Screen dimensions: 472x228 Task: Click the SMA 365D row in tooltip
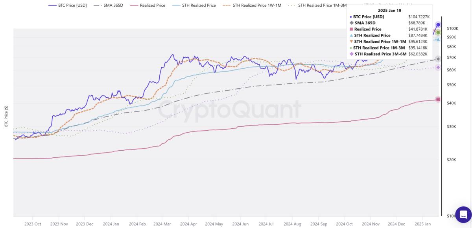pyautogui.click(x=365, y=23)
